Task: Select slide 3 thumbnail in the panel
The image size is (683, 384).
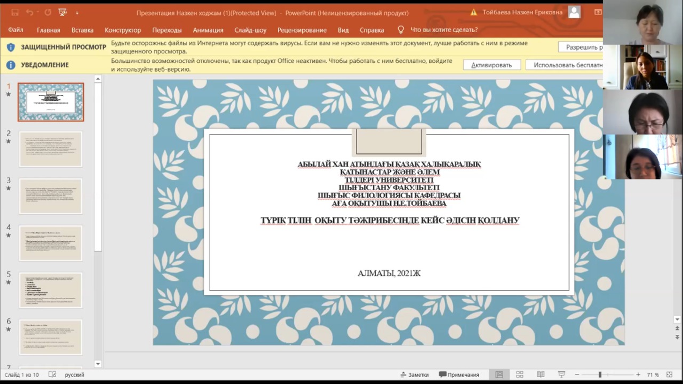Action: click(x=51, y=196)
